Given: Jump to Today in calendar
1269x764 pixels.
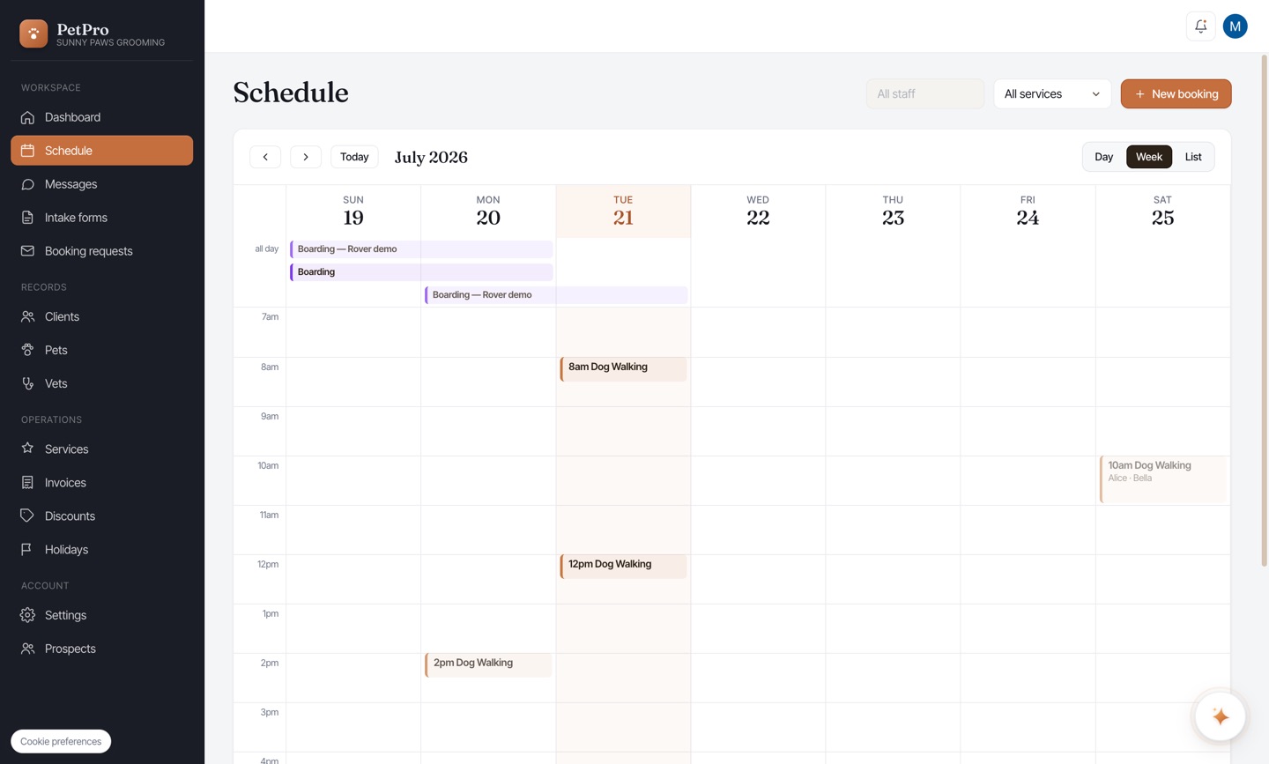Looking at the screenshot, I should (354, 157).
